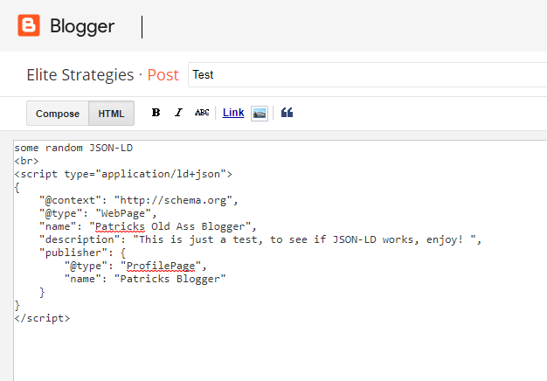Screen dimensions: 547x381
Task: Click the empty area of HTML editor below code
Action: pyautogui.click(x=279, y=352)
